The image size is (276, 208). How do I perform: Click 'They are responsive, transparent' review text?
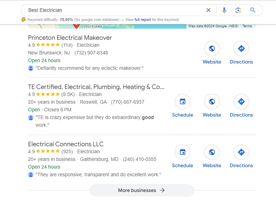click(98, 174)
